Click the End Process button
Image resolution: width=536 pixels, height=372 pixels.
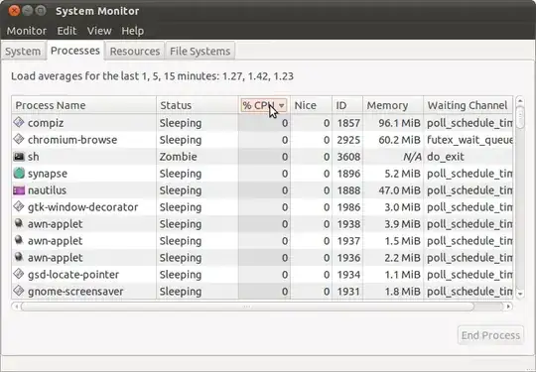tap(490, 335)
